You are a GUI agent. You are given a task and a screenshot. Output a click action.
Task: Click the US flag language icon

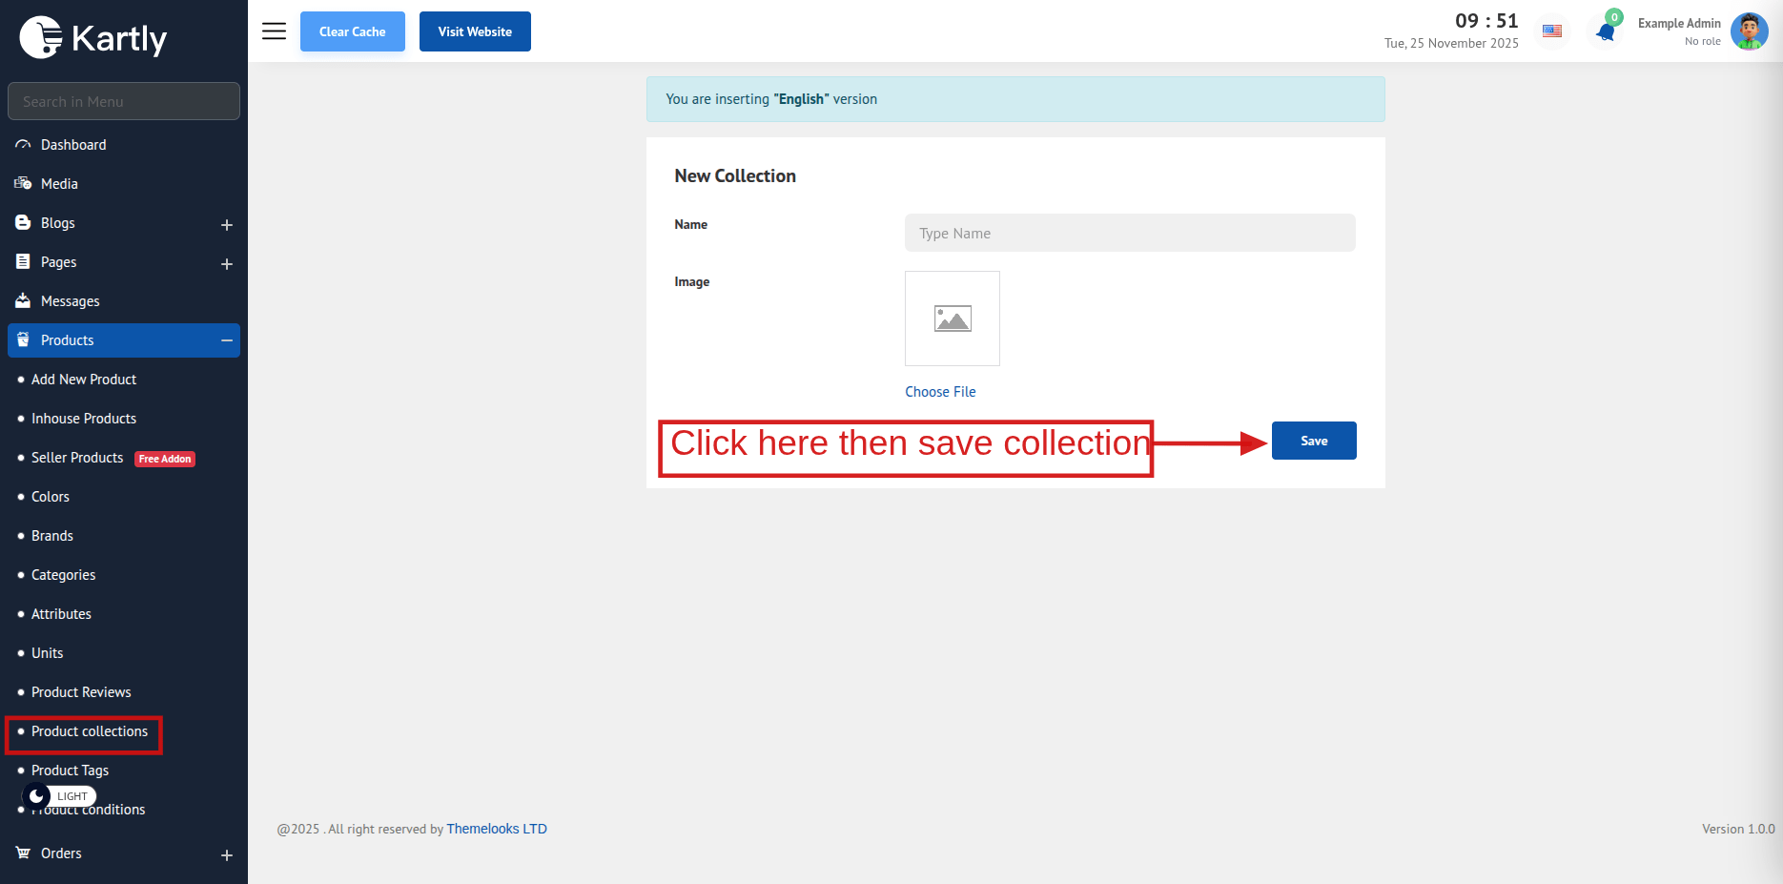click(x=1552, y=31)
